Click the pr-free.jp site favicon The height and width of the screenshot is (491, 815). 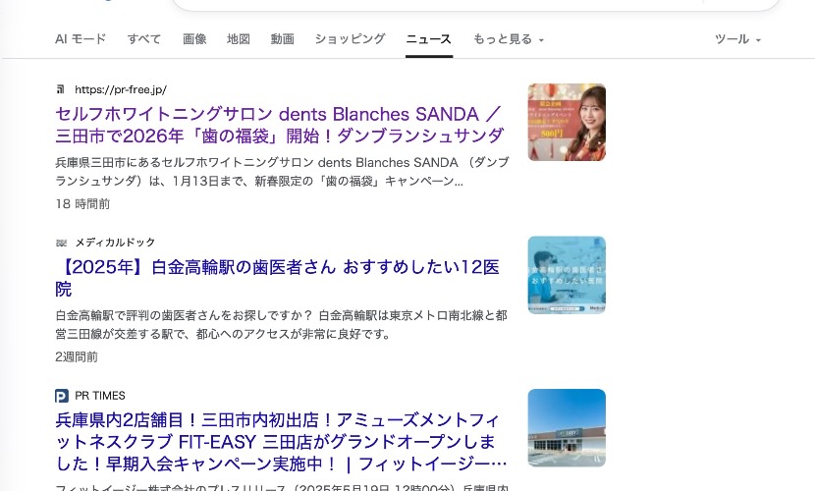(x=61, y=89)
